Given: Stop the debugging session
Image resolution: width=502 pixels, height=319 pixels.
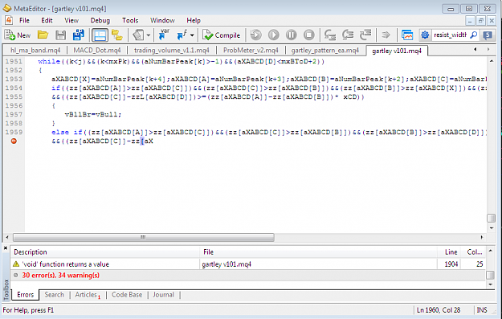Looking at the screenshot, I should [309, 35].
